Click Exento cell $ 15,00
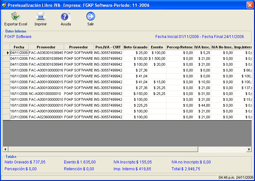 tap(157, 82)
